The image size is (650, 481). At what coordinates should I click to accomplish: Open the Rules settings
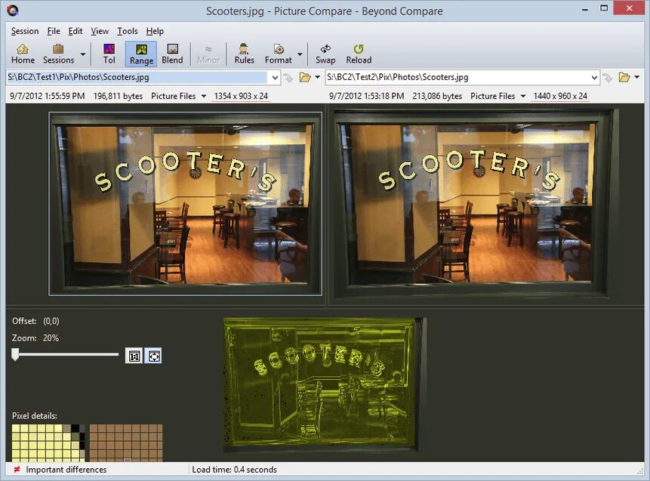(244, 54)
